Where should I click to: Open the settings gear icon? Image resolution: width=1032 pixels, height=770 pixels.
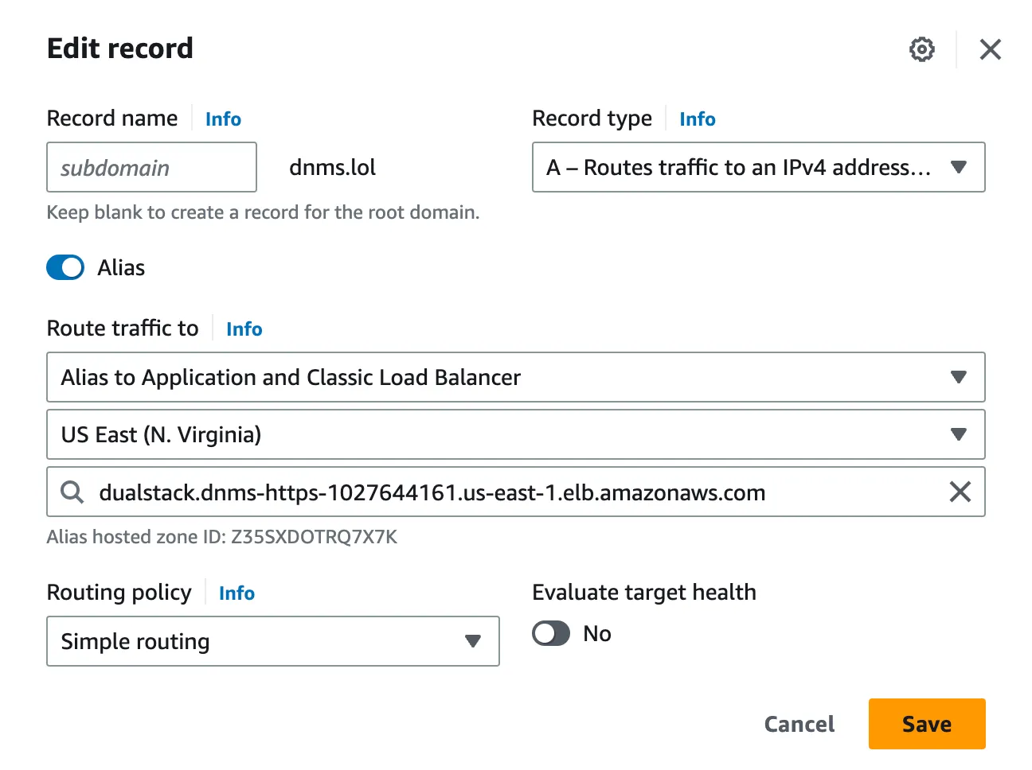pos(921,49)
